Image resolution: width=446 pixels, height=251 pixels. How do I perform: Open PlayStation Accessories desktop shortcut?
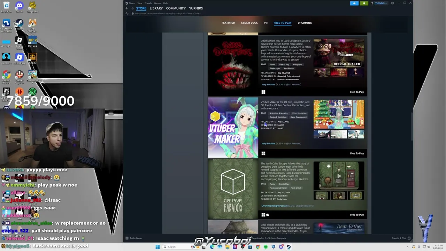[6, 26]
